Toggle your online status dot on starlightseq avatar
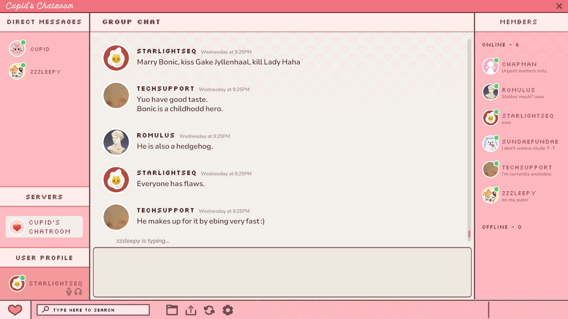 (23, 277)
